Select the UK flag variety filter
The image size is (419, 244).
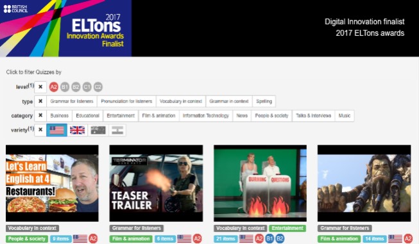[x=77, y=130]
